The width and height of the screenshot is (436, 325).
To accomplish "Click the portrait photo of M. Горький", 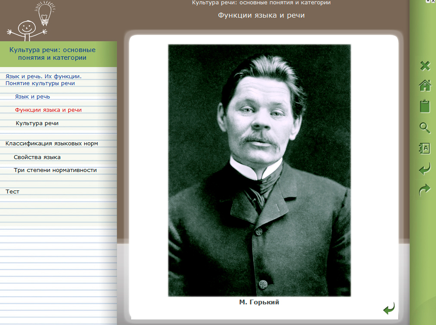I will (259, 170).
